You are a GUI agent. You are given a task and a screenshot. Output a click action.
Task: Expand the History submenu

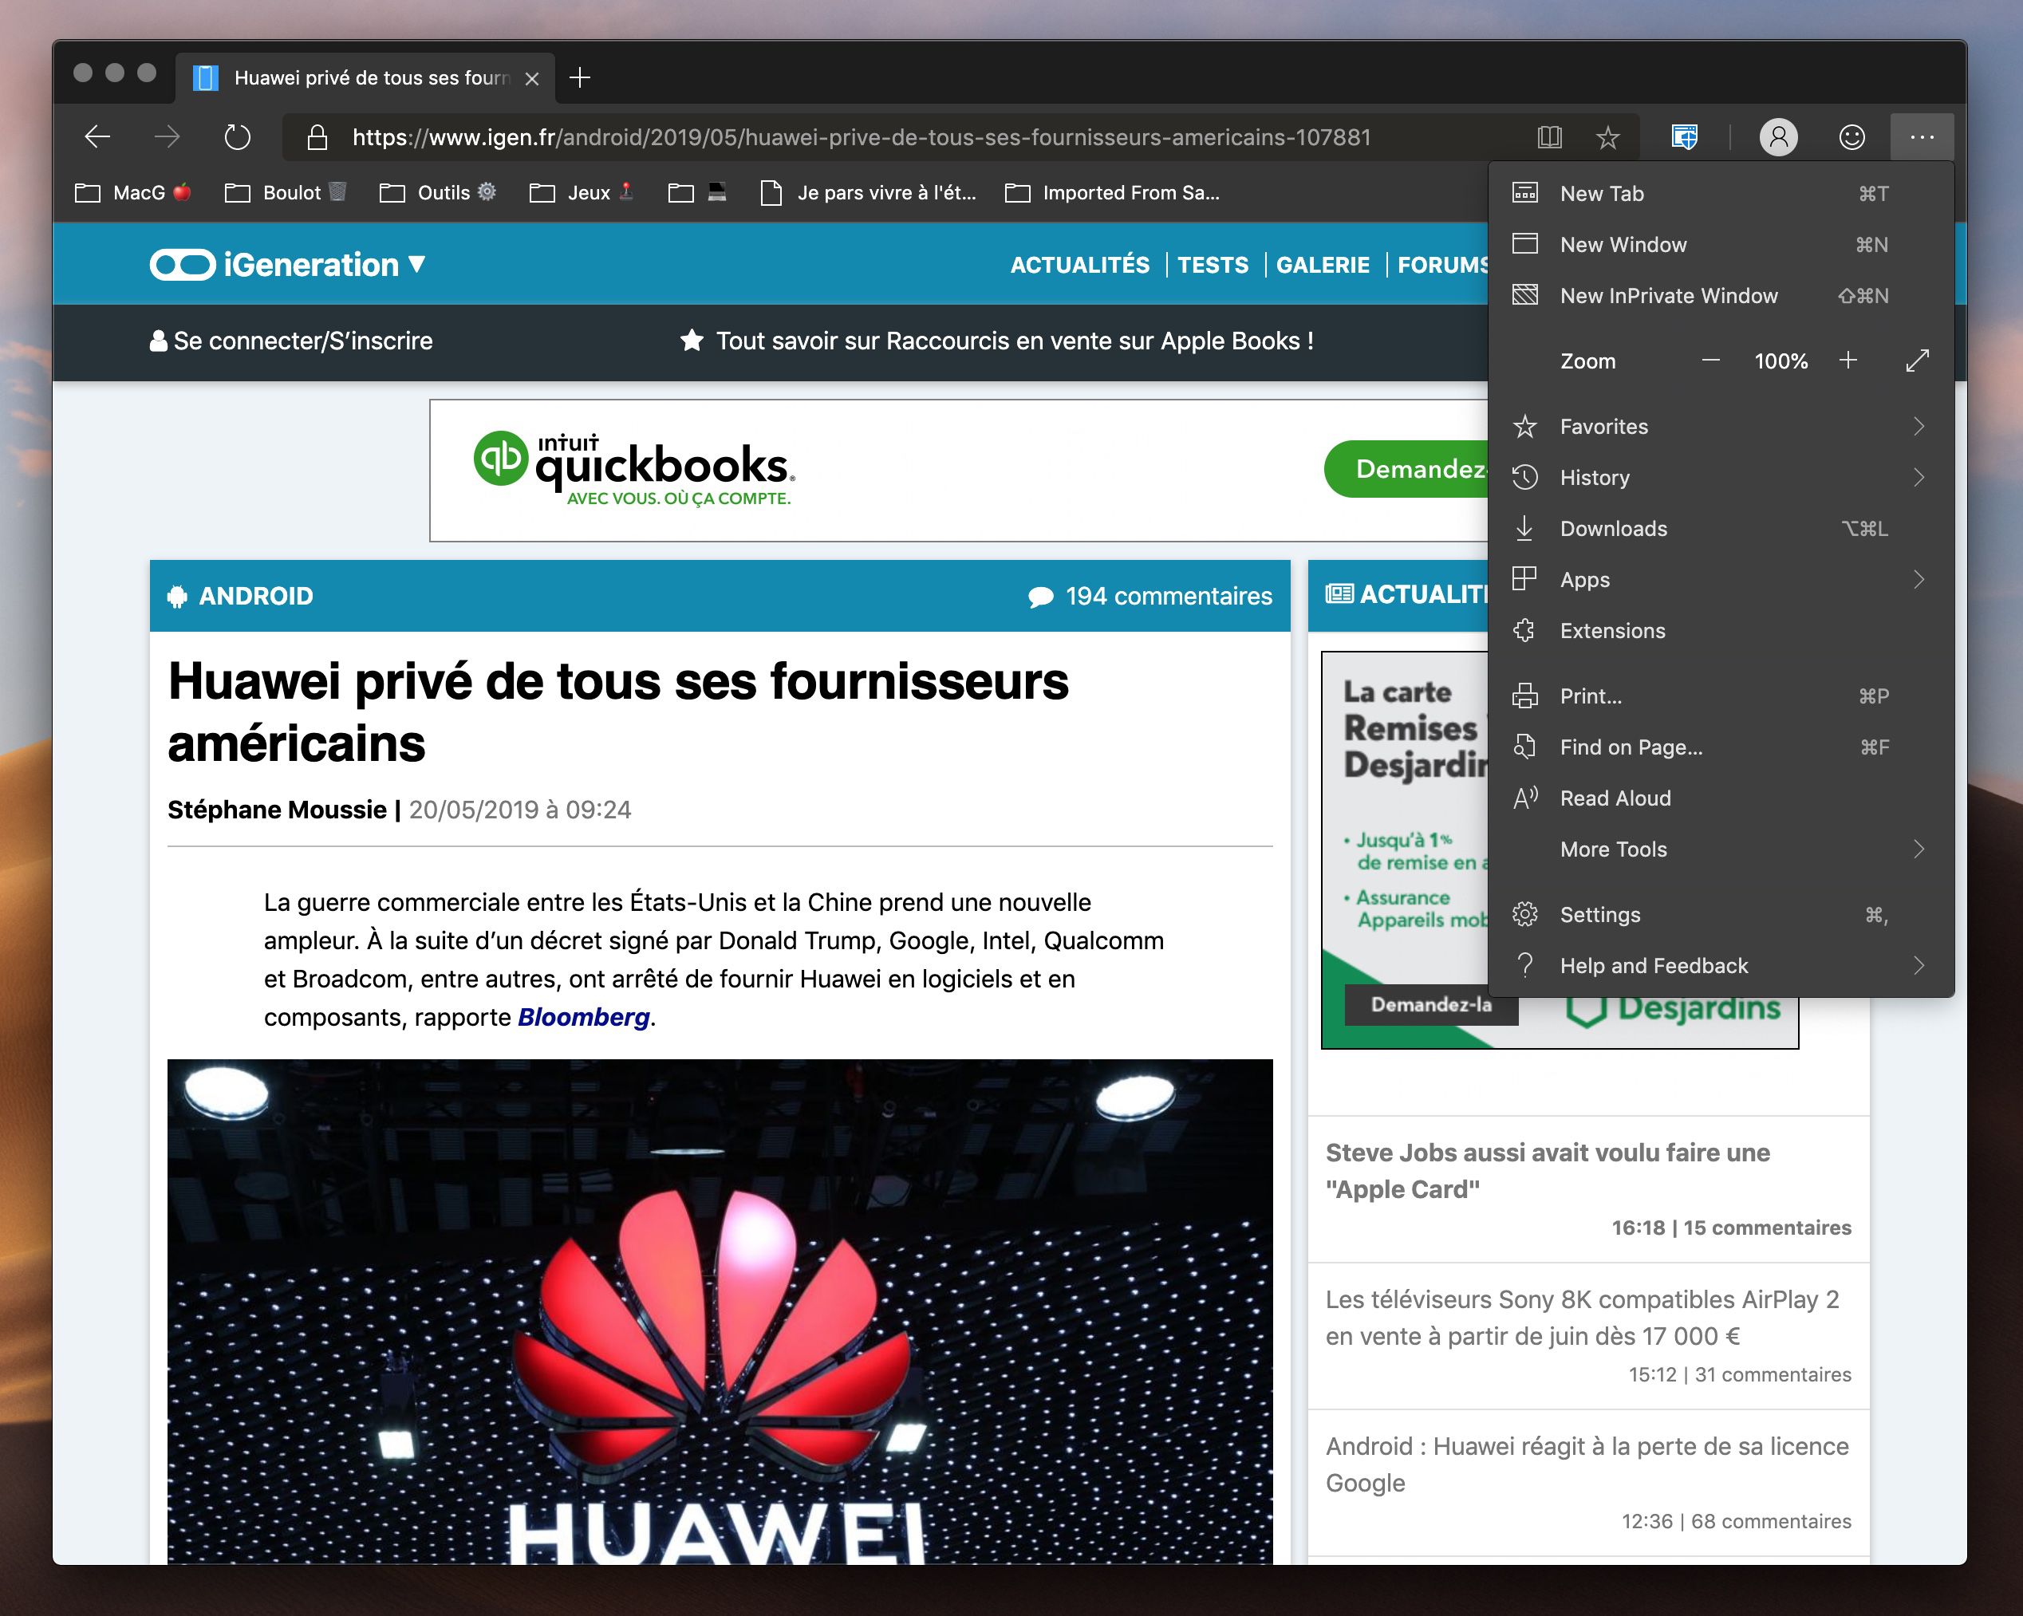click(x=1721, y=477)
